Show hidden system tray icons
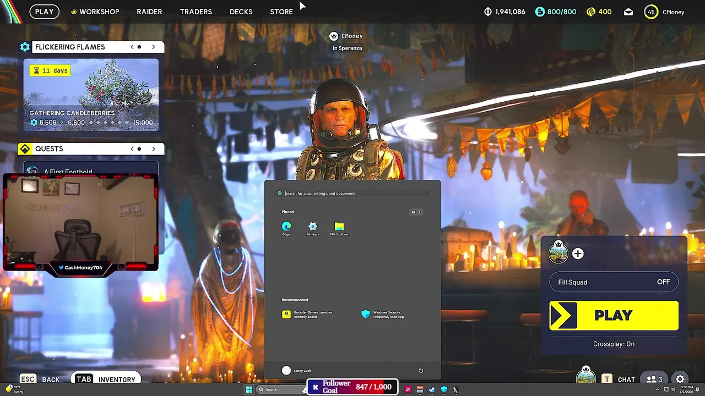This screenshot has width=705, height=396. coord(658,389)
